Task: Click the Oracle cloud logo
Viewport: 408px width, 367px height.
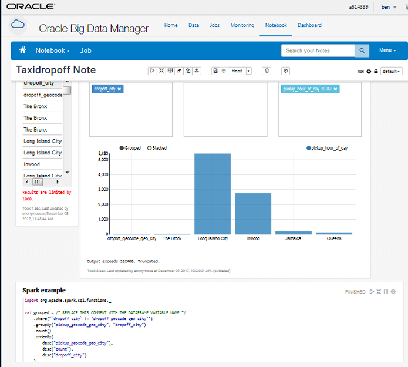Action: [18, 25]
